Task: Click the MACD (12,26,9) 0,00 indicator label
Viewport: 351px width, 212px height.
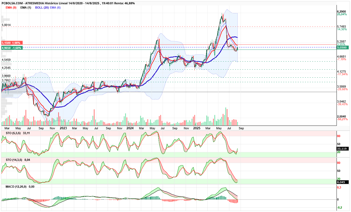Action: 20,186
